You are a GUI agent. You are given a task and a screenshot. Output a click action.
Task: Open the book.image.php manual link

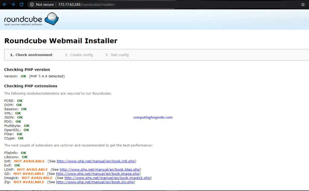click(98, 174)
